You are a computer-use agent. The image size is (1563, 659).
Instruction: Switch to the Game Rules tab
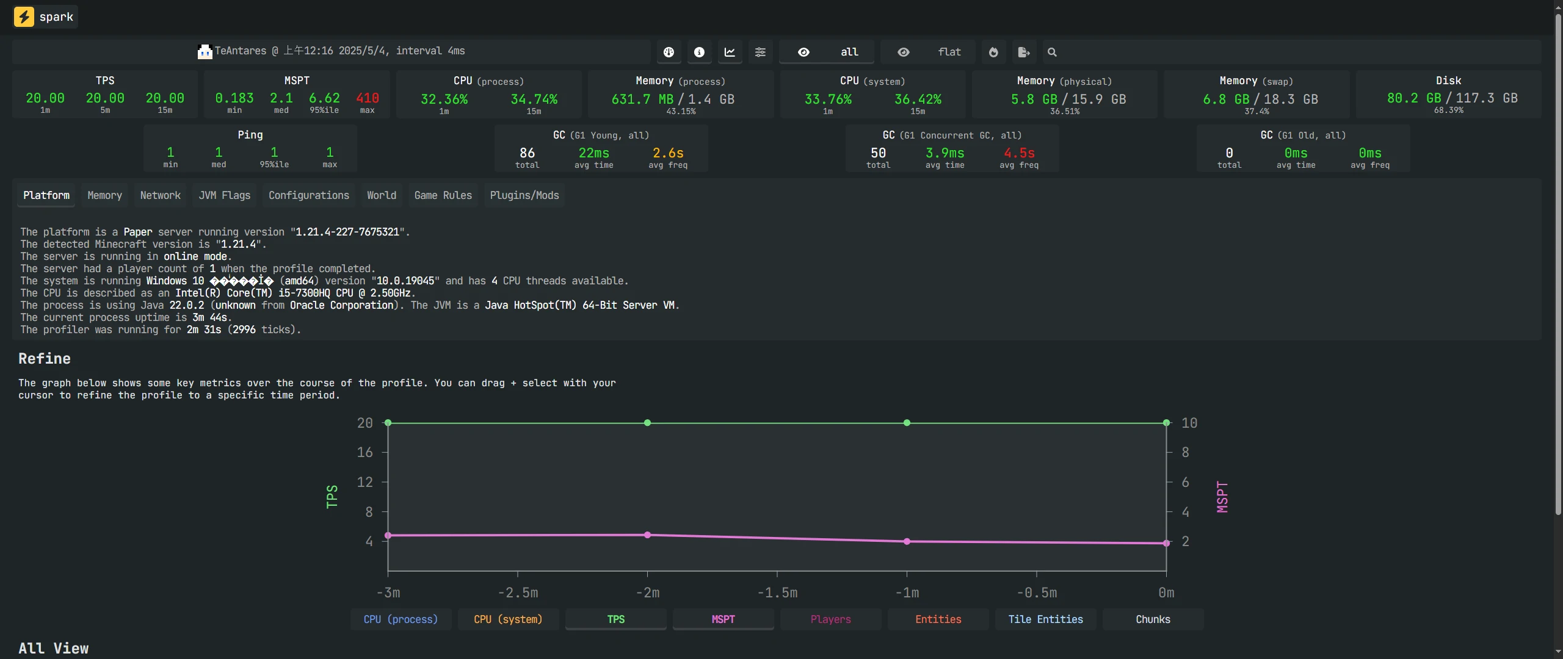click(x=443, y=195)
